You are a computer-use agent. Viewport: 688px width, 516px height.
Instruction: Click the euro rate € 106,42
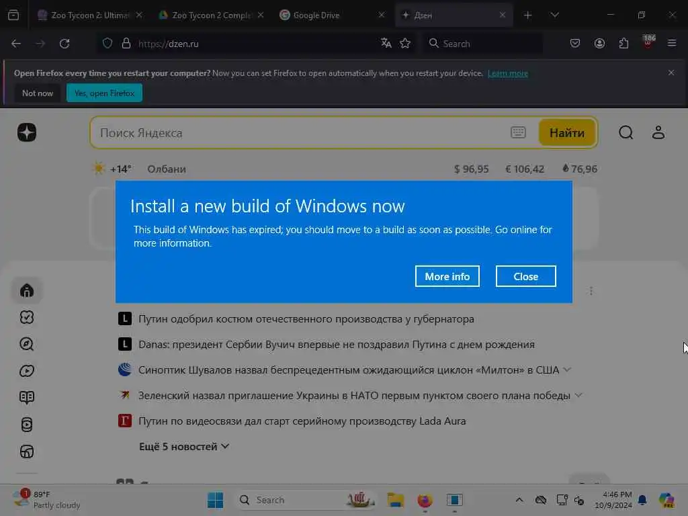click(x=525, y=169)
